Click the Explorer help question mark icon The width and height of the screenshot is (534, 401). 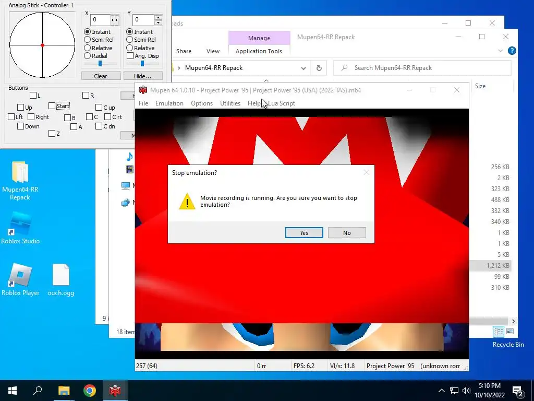512,51
